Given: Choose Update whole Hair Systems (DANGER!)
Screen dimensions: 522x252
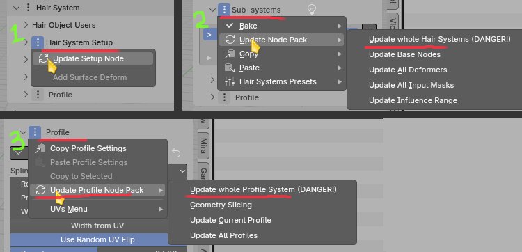Looking at the screenshot, I should [439, 39].
